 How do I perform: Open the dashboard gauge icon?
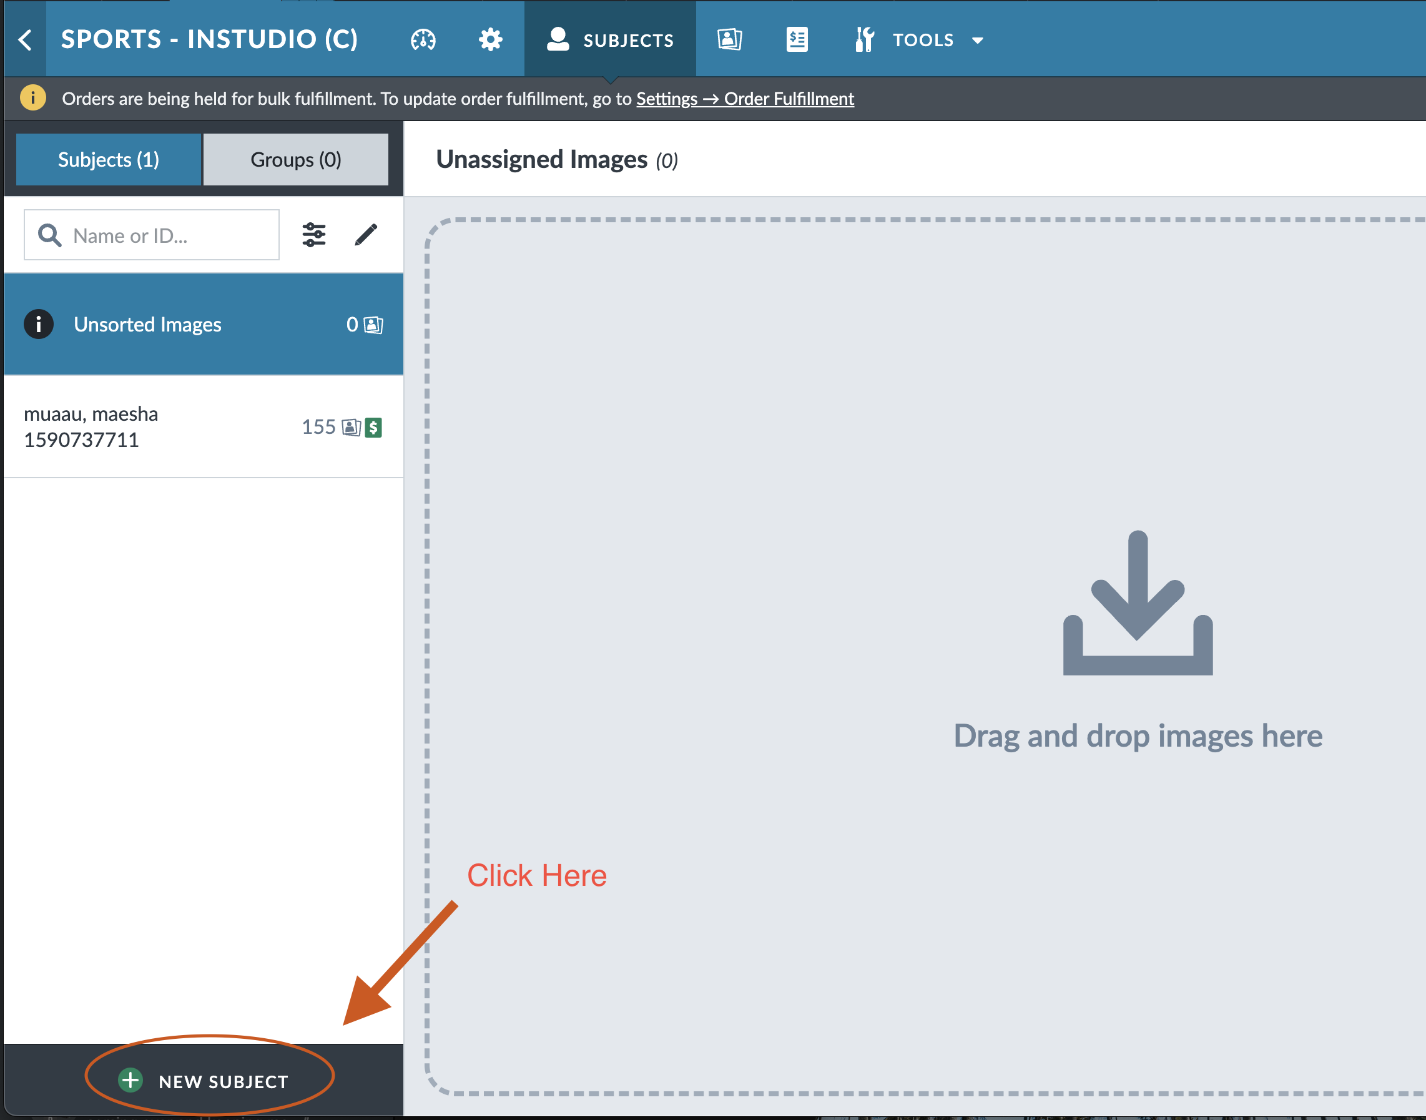pyautogui.click(x=423, y=40)
